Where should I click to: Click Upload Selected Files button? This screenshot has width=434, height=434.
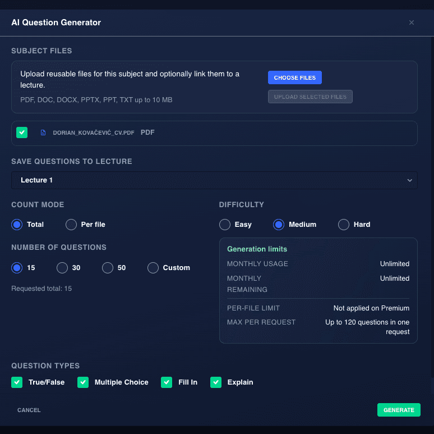point(310,97)
